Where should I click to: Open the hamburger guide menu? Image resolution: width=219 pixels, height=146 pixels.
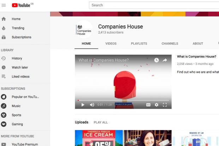[x=4, y=5]
